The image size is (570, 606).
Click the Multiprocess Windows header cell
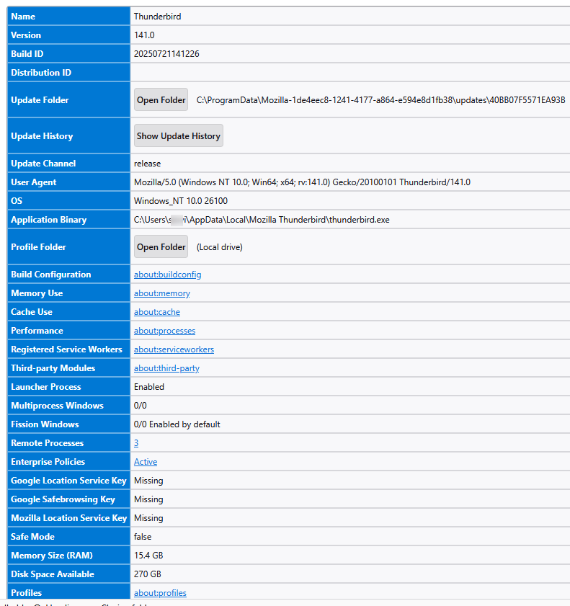68,406
